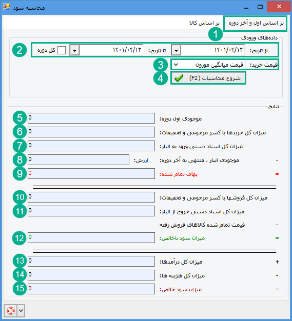Click the lifebuoy help icon
The image size is (292, 321).
[x=10, y=311]
